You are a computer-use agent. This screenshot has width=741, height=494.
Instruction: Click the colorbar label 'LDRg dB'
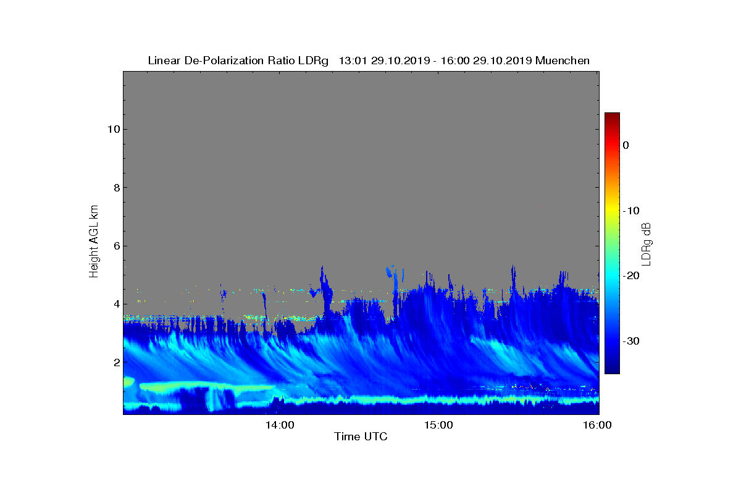click(647, 243)
